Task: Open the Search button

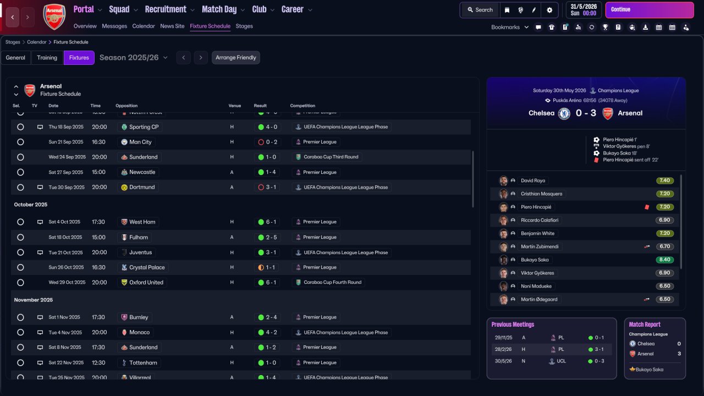Action: point(480,10)
